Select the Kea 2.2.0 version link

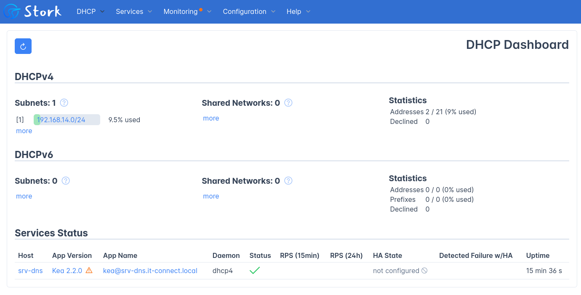click(67, 270)
